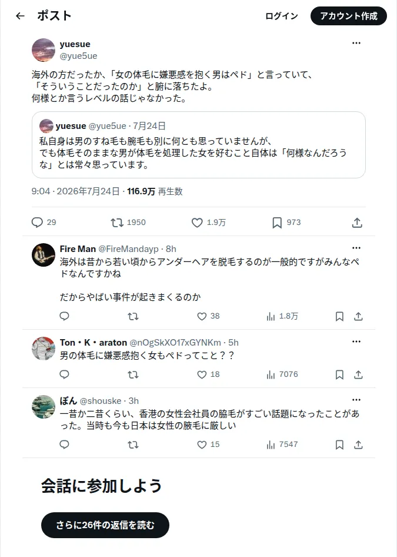Open more options on ぽん's reply
The height and width of the screenshot is (557, 397).
pos(356,400)
